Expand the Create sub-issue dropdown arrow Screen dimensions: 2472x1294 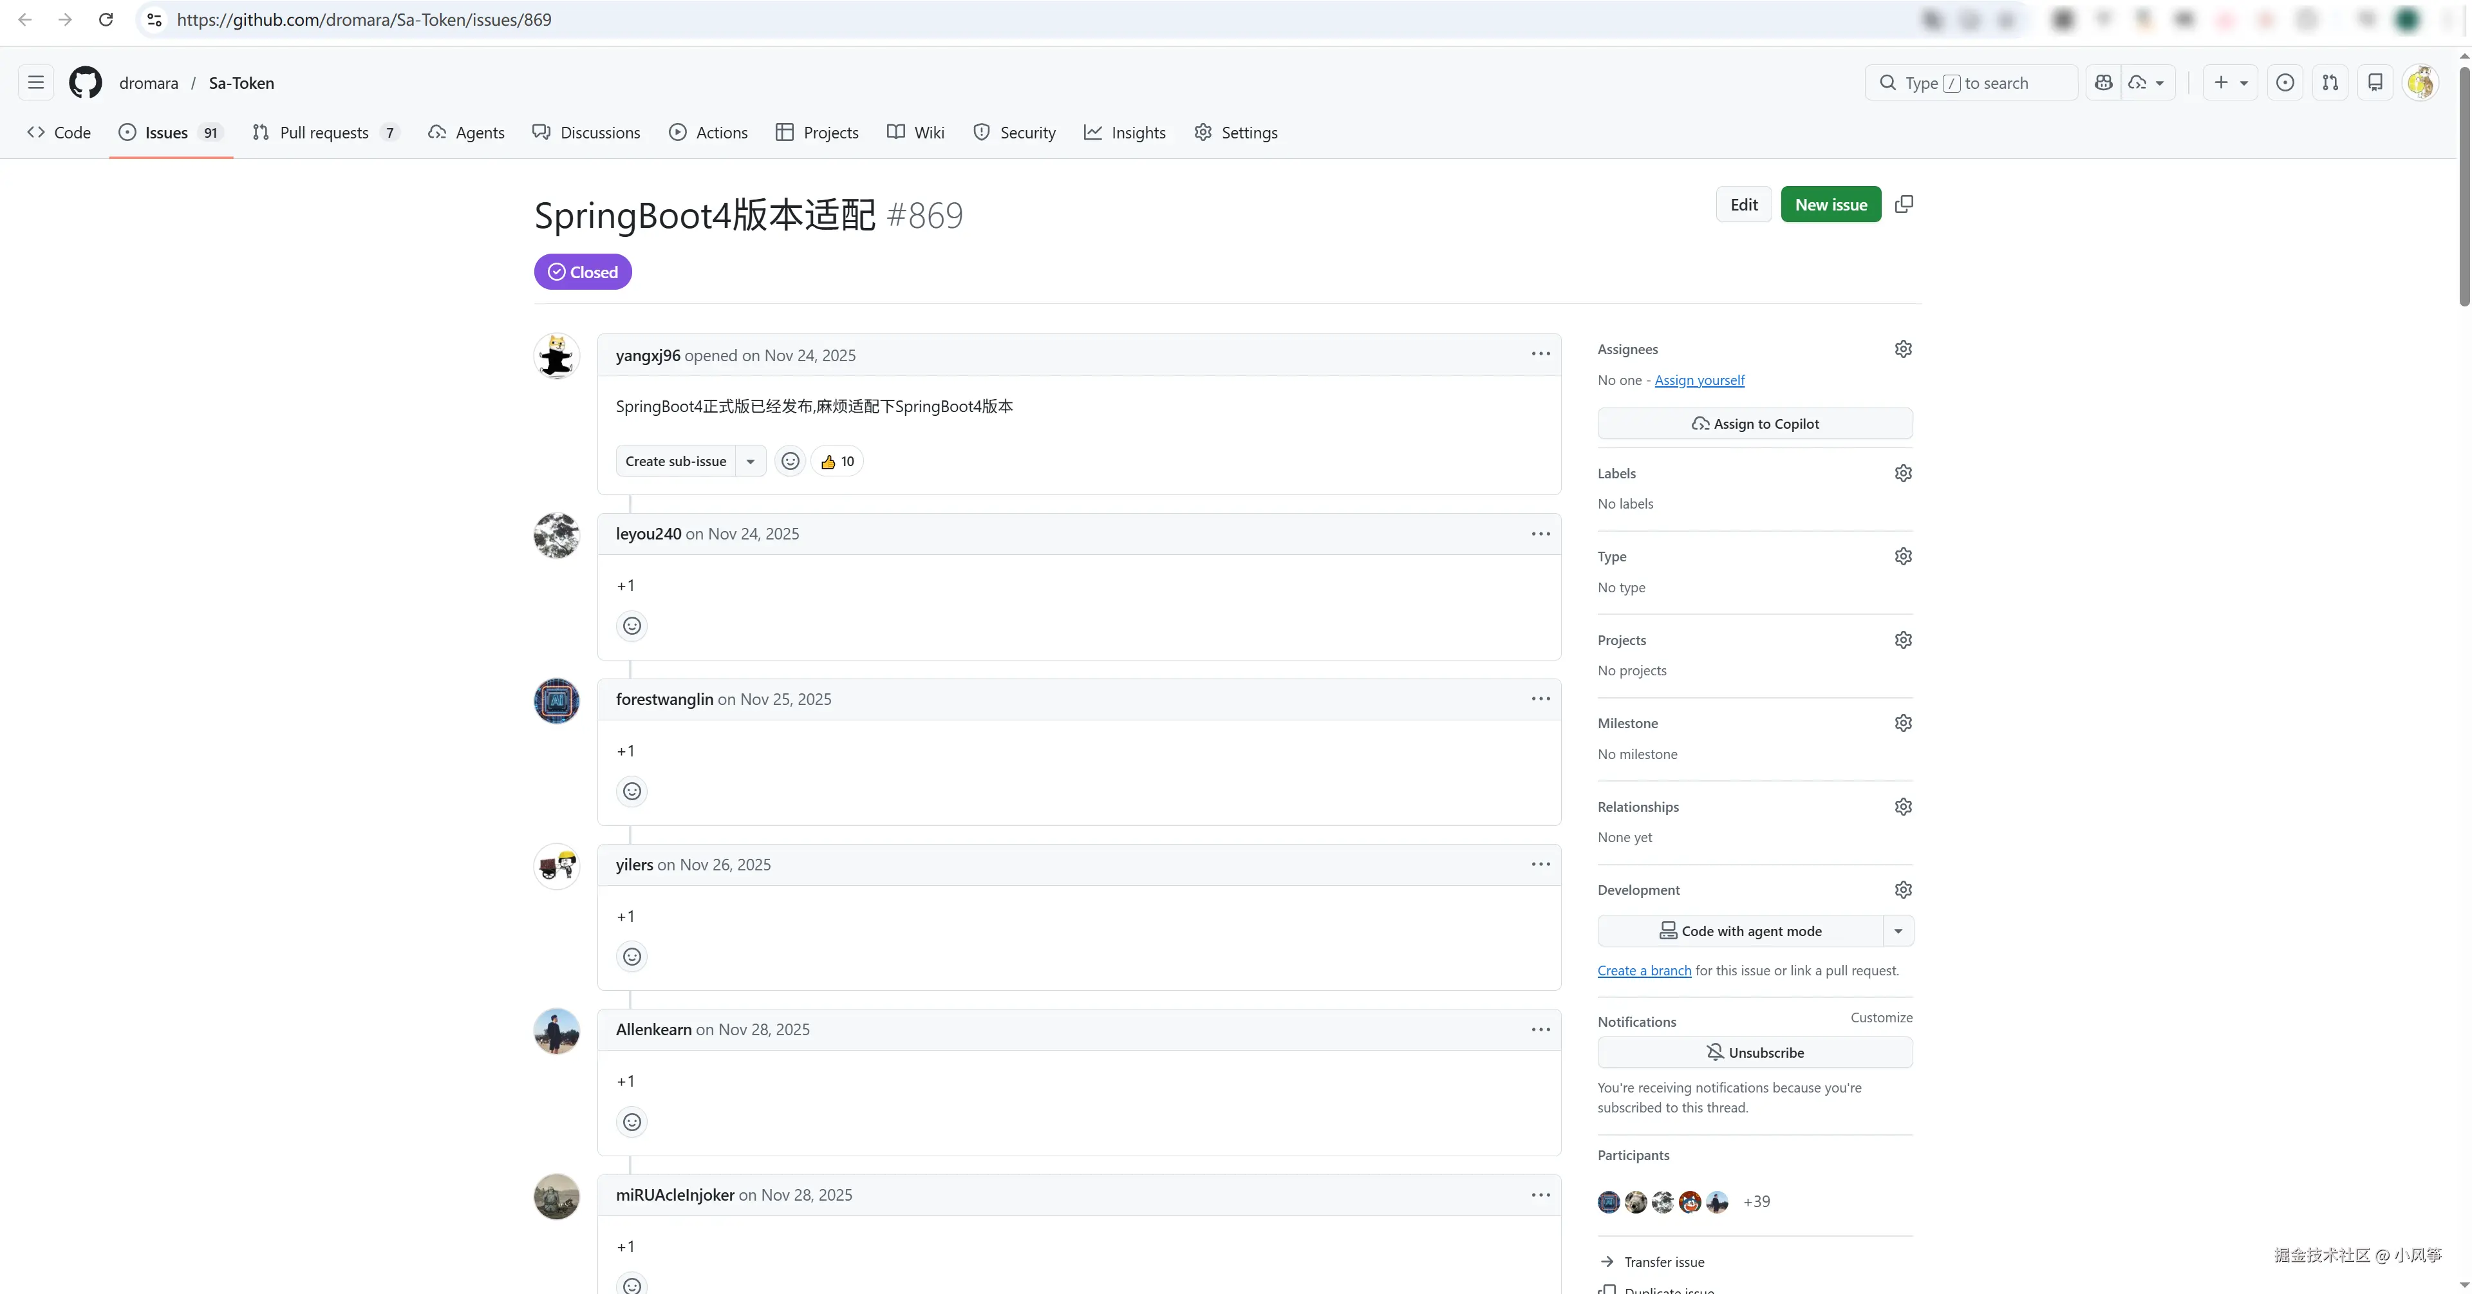[751, 462]
